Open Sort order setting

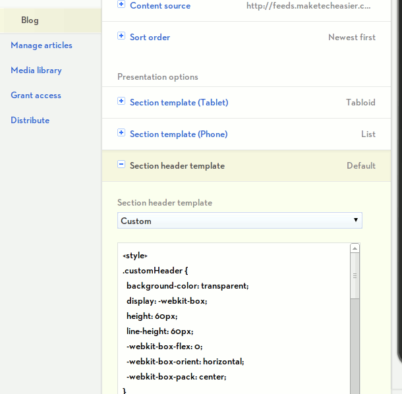coord(150,37)
